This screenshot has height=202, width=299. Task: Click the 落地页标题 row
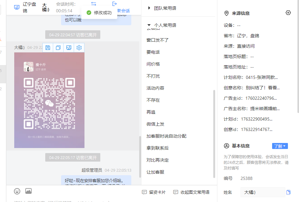pyautogui.click(x=239, y=57)
